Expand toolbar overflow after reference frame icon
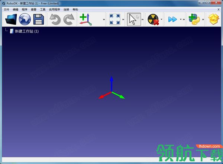 [104, 19]
